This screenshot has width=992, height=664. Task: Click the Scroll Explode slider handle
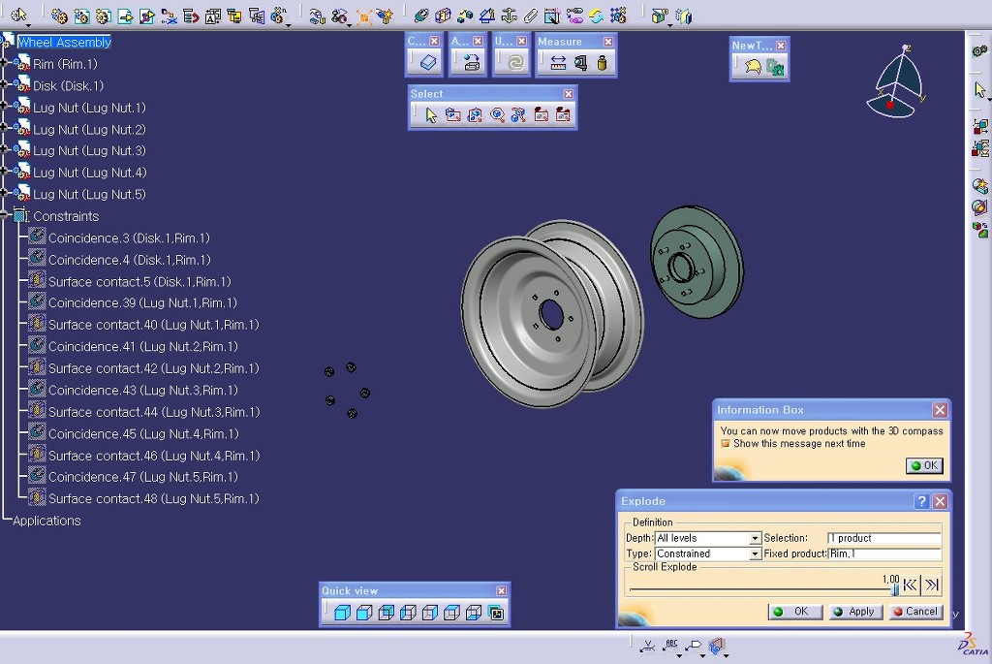[x=893, y=587]
